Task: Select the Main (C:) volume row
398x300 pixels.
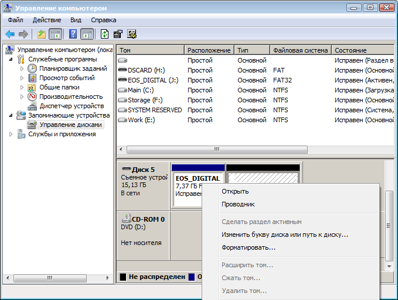Action: click(x=140, y=90)
